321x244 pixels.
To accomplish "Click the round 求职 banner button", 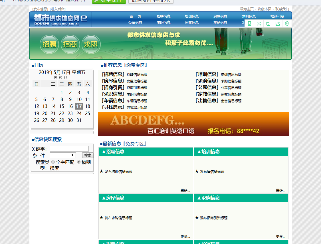I will [x=91, y=44].
